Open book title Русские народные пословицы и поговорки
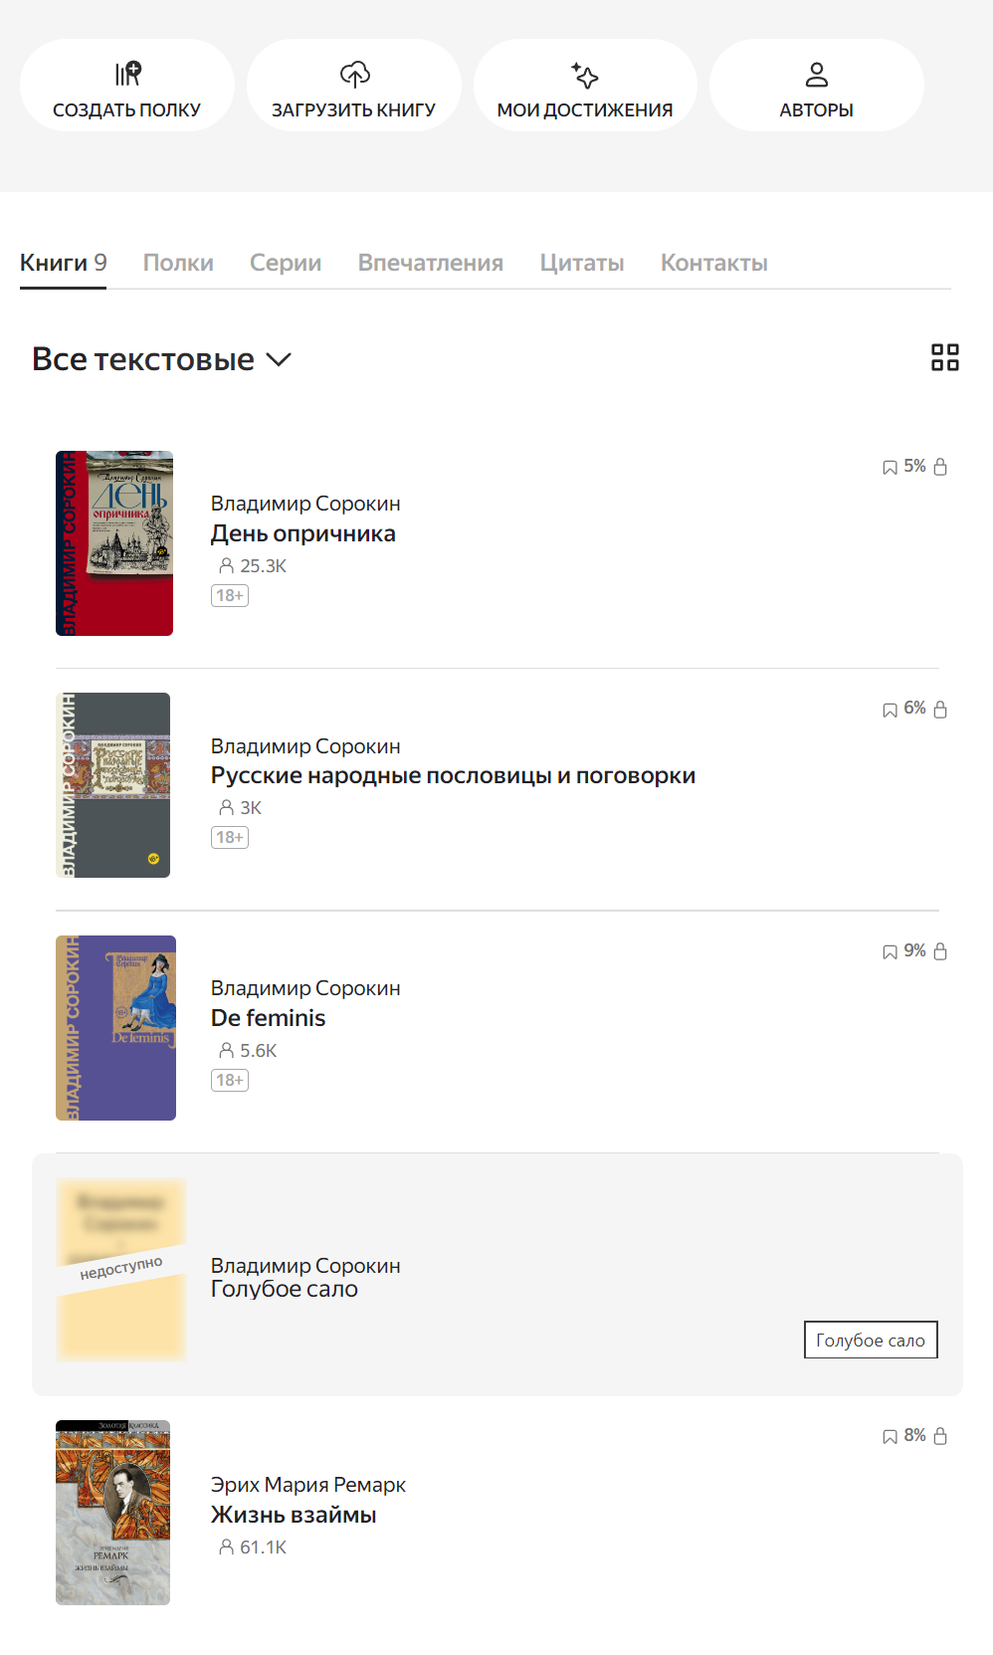Screen dimensions: 993x1655 point(453,775)
